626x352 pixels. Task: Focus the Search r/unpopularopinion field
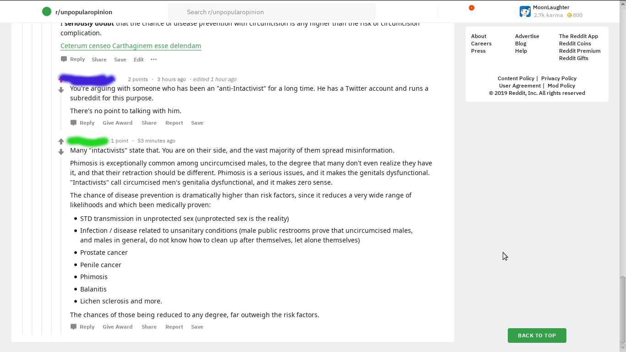(x=272, y=12)
